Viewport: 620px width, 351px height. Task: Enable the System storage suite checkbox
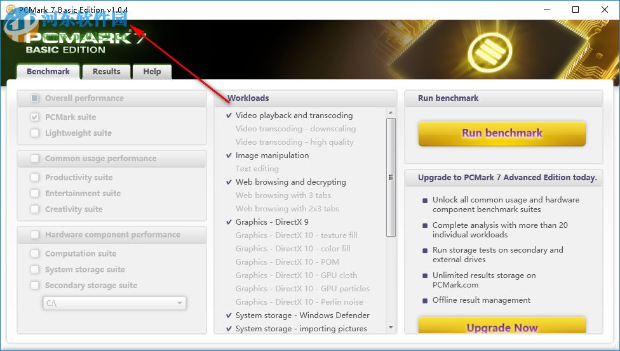(x=35, y=270)
